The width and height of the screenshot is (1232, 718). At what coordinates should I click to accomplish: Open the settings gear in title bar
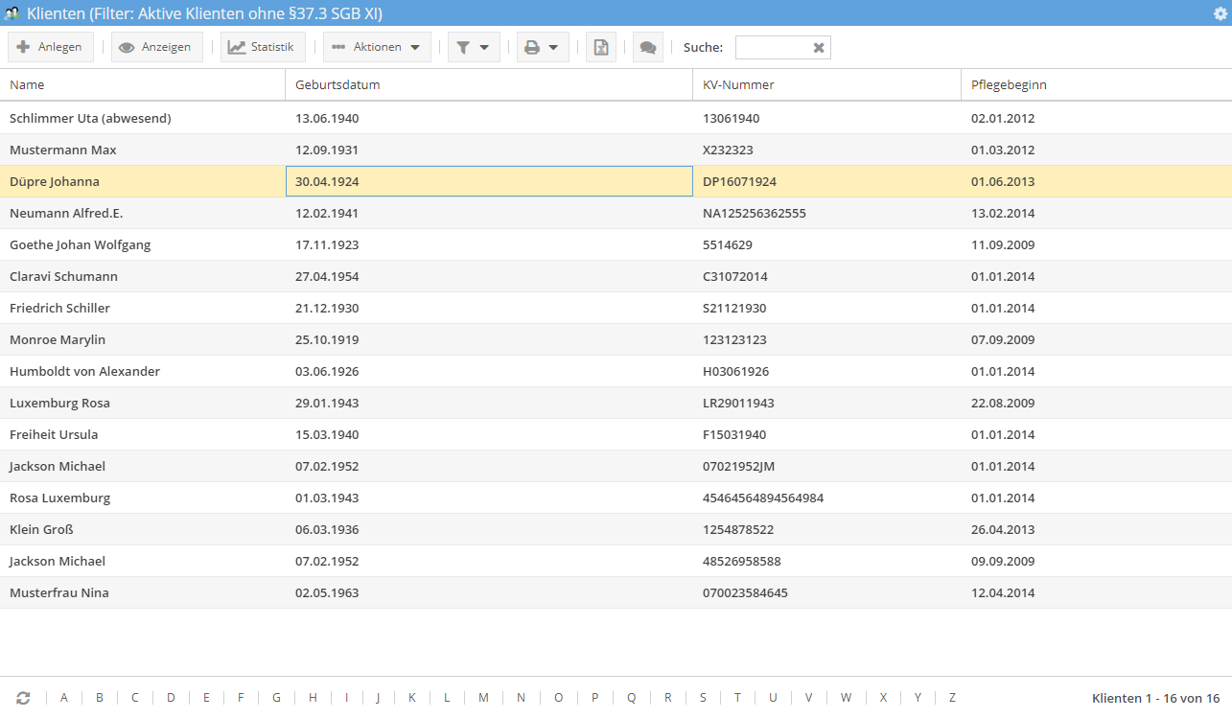coord(1220,12)
